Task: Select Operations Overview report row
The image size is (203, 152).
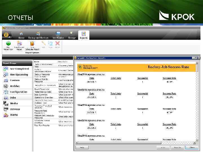Action: (x=54, y=97)
